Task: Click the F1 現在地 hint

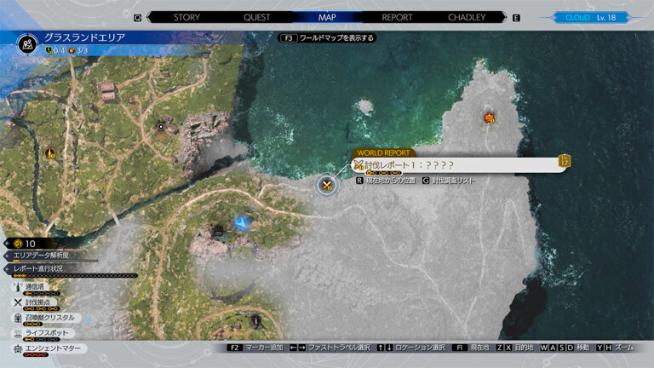Action: [470, 348]
